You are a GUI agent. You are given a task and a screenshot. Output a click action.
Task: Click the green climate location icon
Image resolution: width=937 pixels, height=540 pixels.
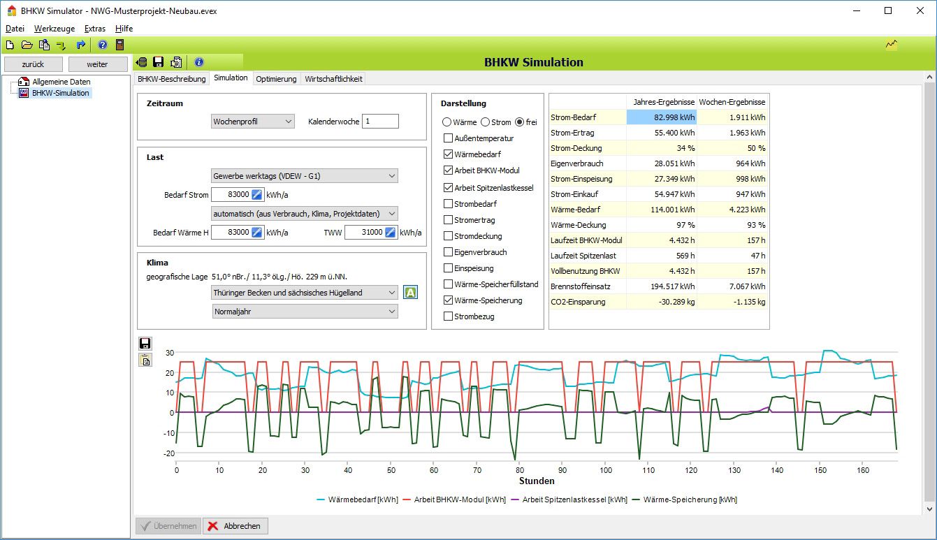[410, 293]
